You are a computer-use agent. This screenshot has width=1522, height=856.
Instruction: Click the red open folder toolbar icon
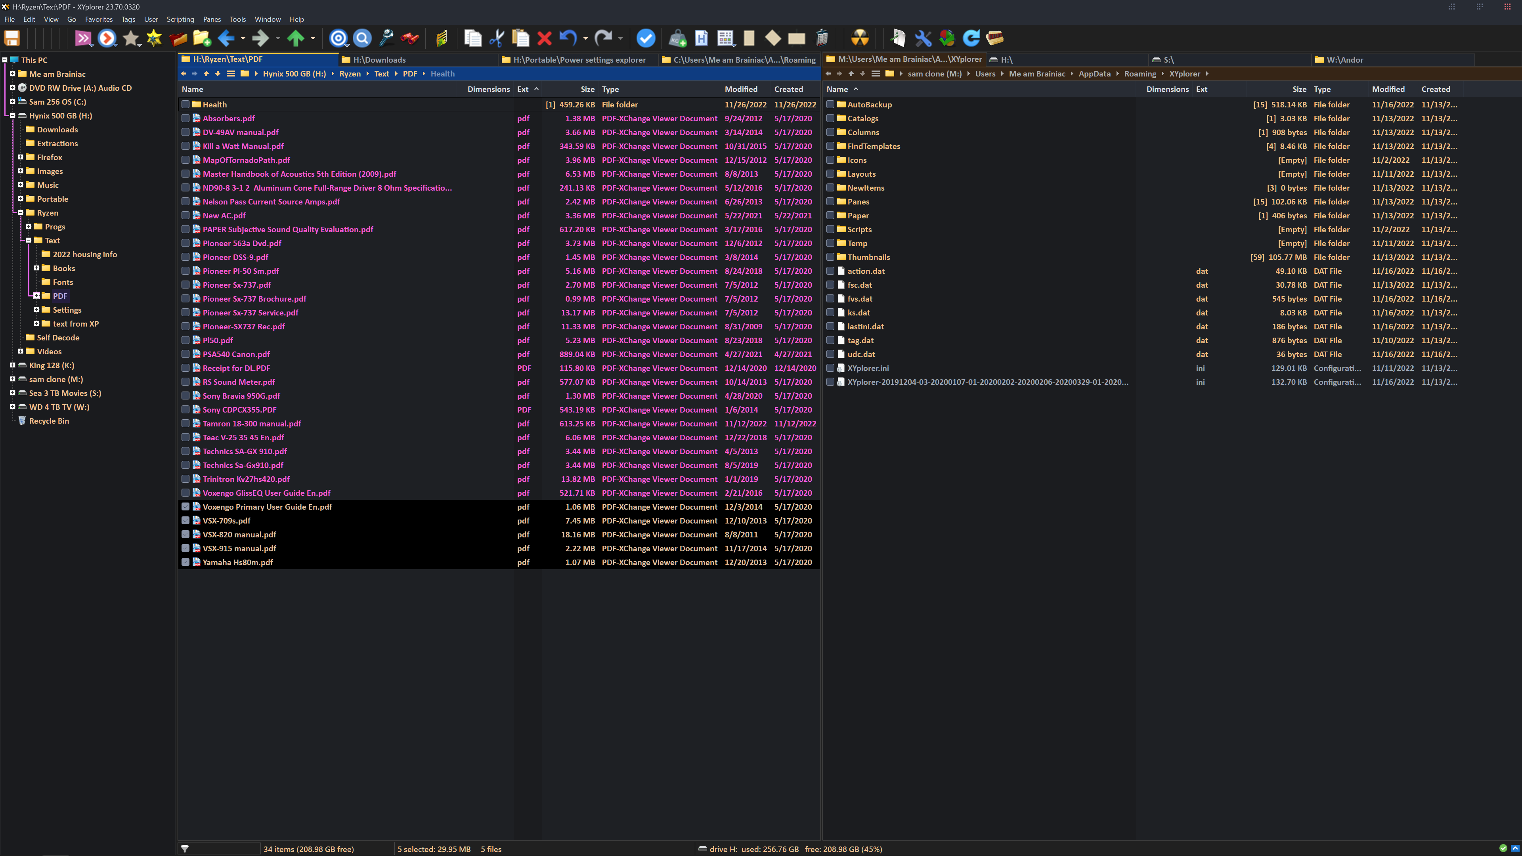coord(178,38)
